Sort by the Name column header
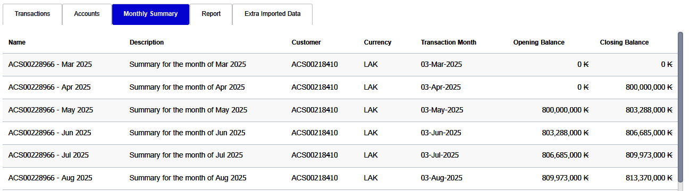This screenshot has width=690, height=191. point(17,42)
